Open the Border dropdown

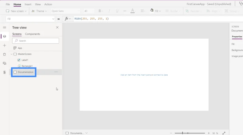click(x=173, y=11)
